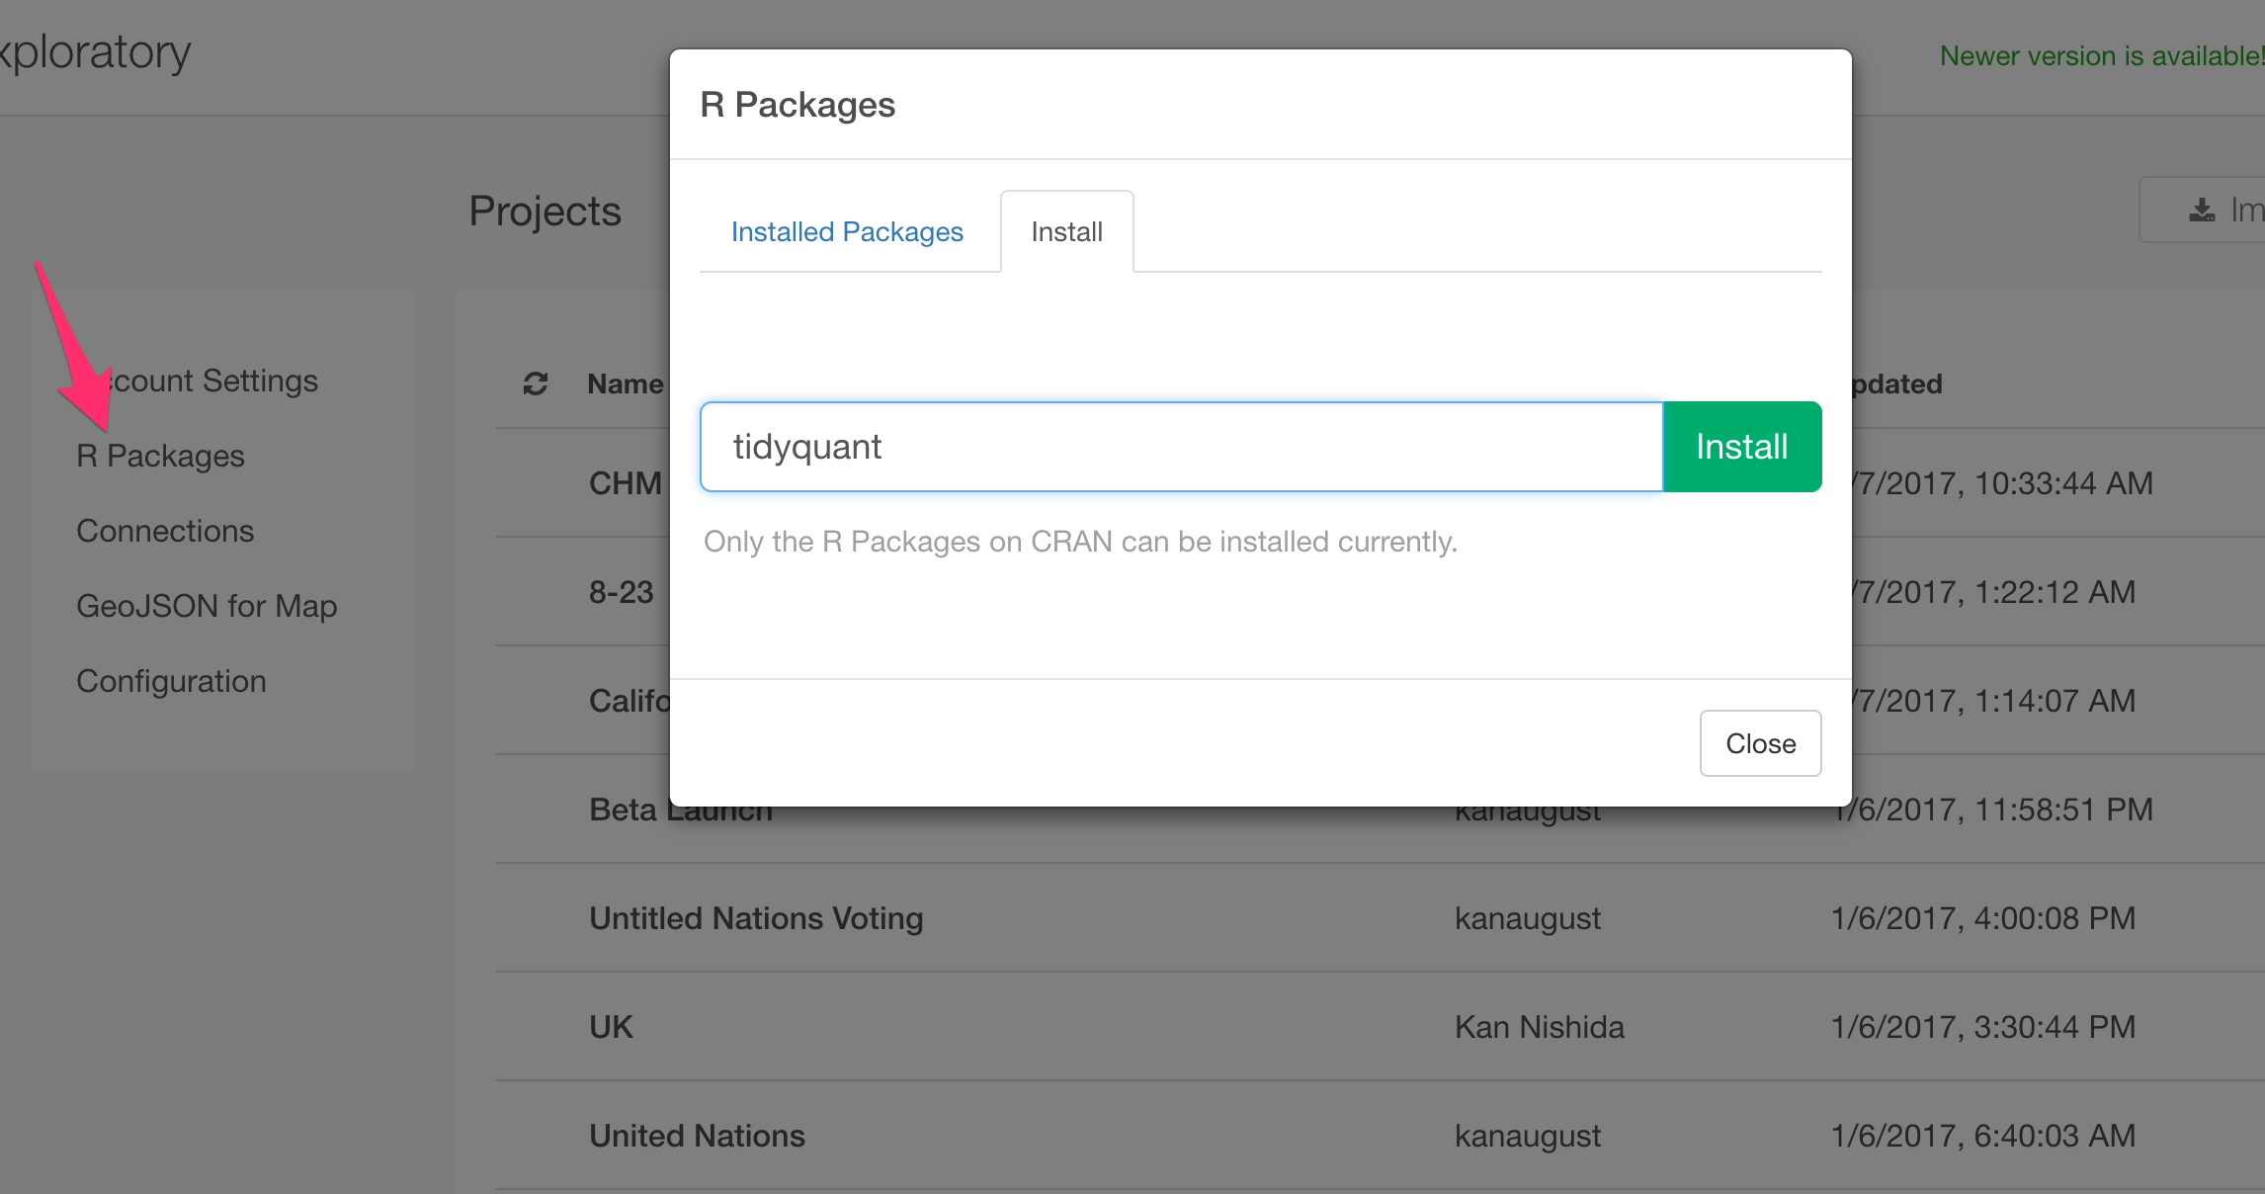Open GeoJSON for Map settings

coord(207,606)
